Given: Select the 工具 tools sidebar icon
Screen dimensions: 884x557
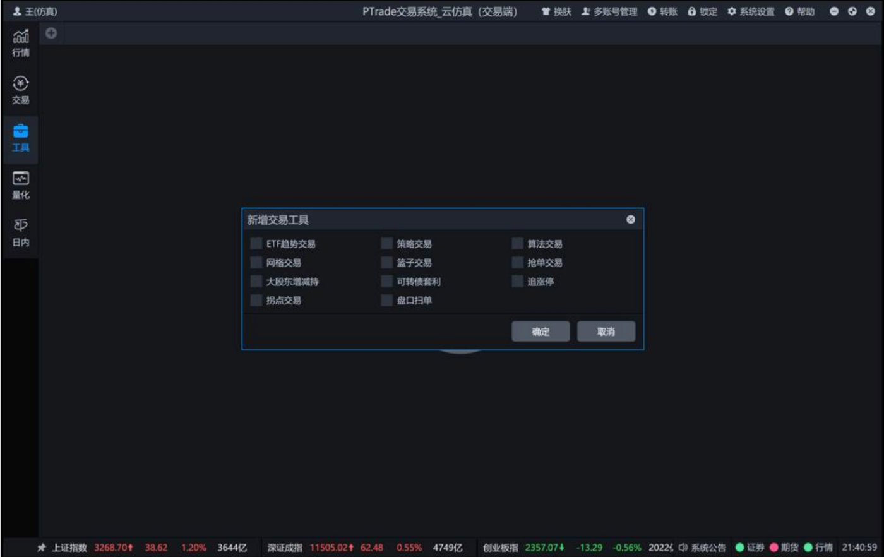Looking at the screenshot, I should pos(21,138).
